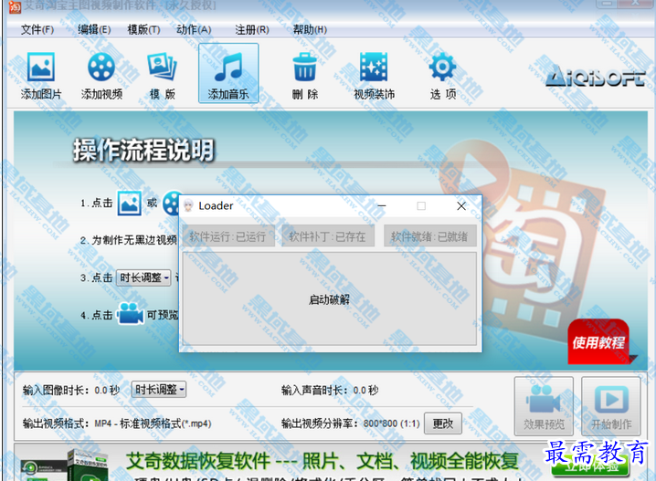The height and width of the screenshot is (481, 656).
Task: Click the picture icon in step 1
Action: click(129, 204)
